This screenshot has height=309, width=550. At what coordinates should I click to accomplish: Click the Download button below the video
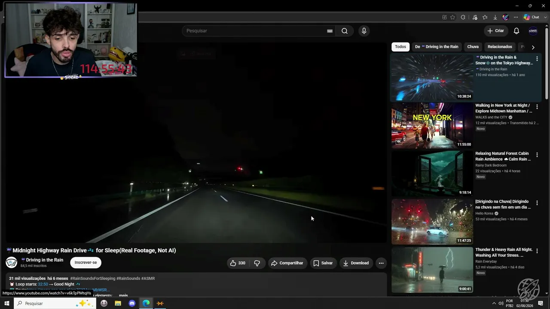(356, 263)
